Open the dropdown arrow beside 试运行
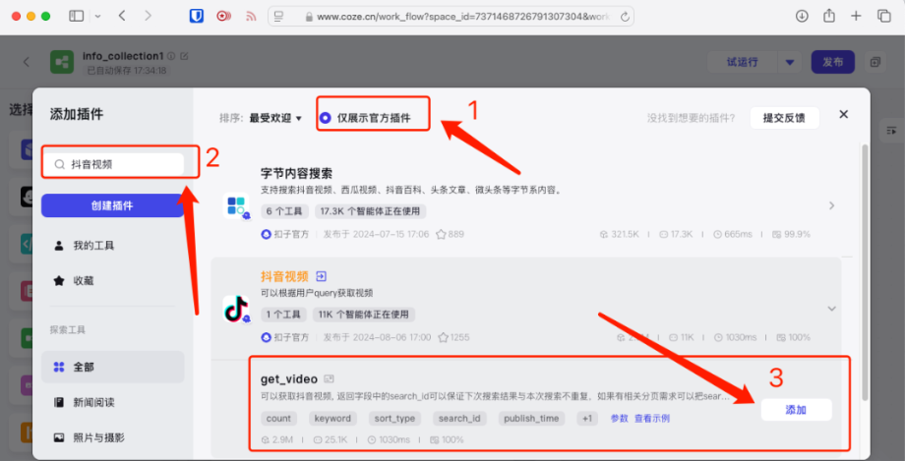This screenshot has height=461, width=905. tap(790, 62)
